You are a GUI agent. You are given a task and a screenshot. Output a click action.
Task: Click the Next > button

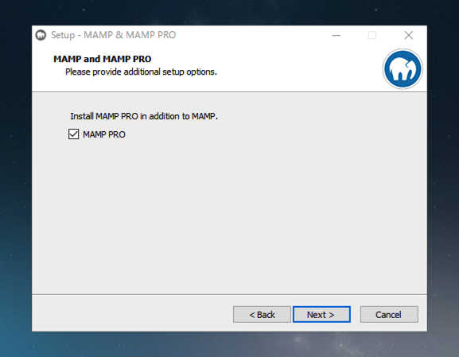coord(321,315)
